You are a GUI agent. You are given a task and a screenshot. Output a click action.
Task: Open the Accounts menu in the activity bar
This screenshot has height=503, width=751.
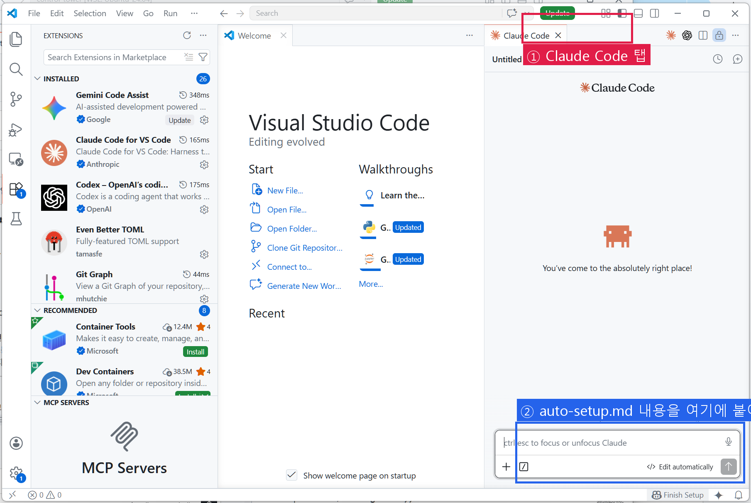tap(16, 443)
